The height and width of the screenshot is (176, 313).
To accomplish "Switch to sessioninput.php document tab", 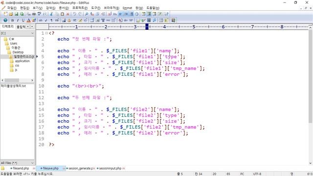I will click(x=110, y=168).
